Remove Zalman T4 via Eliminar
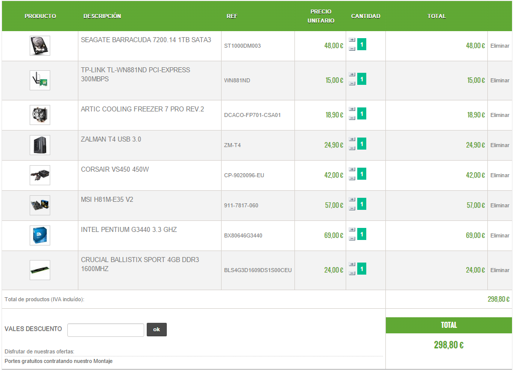This screenshot has height=371, width=515. click(x=499, y=145)
